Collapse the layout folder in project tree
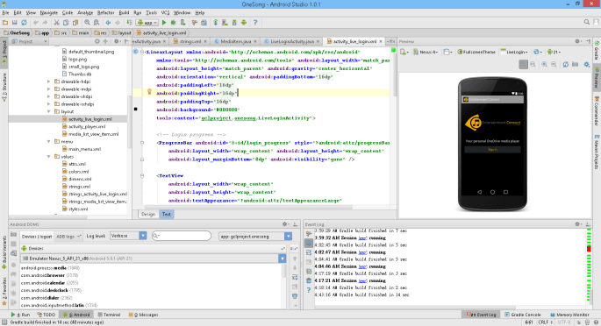This screenshot has height=326, width=601. pos(48,111)
